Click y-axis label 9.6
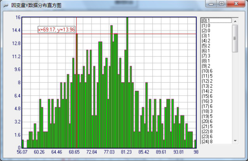The width and height of the screenshot is (248, 161). tap(17, 69)
